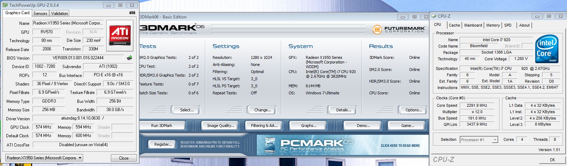Image resolution: width=567 pixels, height=166 pixels.
Task: Click the CPU-Z 'Version 1.51' text
Action: coord(549,150)
